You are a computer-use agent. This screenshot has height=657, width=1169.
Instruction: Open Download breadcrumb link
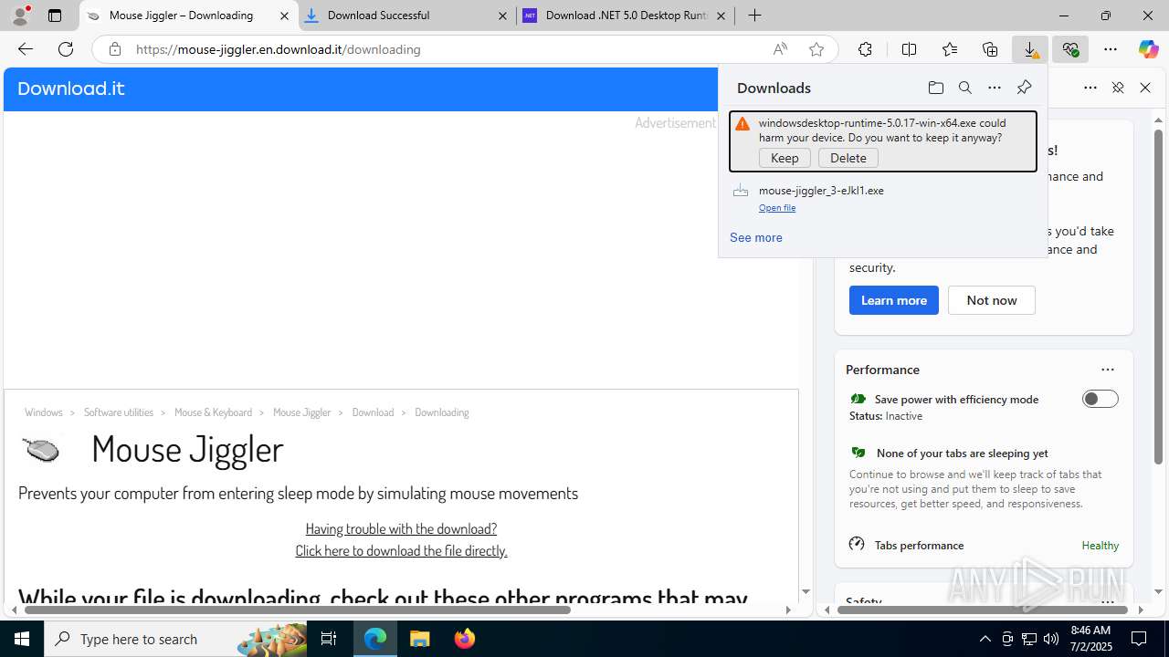[x=373, y=412]
